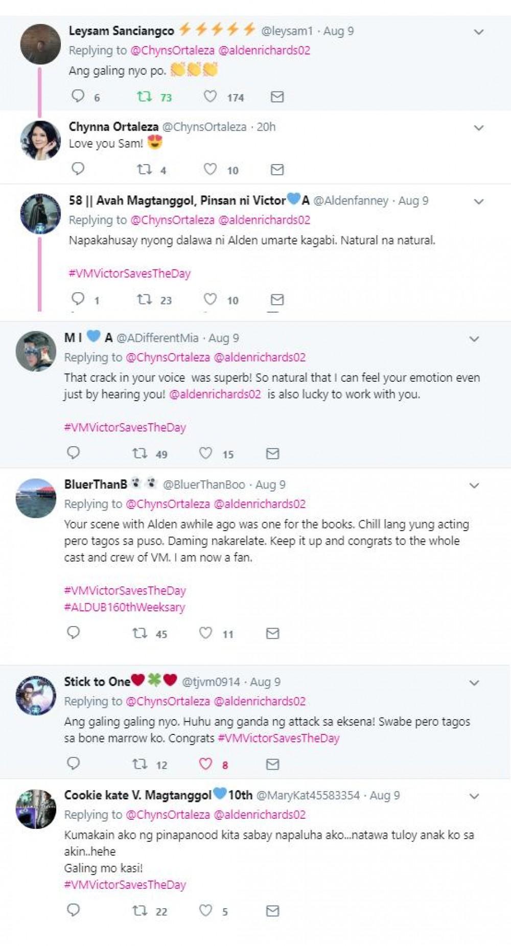Expand options menu on Chynna Ortaleza's reply
The image size is (511, 946).
[x=479, y=128]
